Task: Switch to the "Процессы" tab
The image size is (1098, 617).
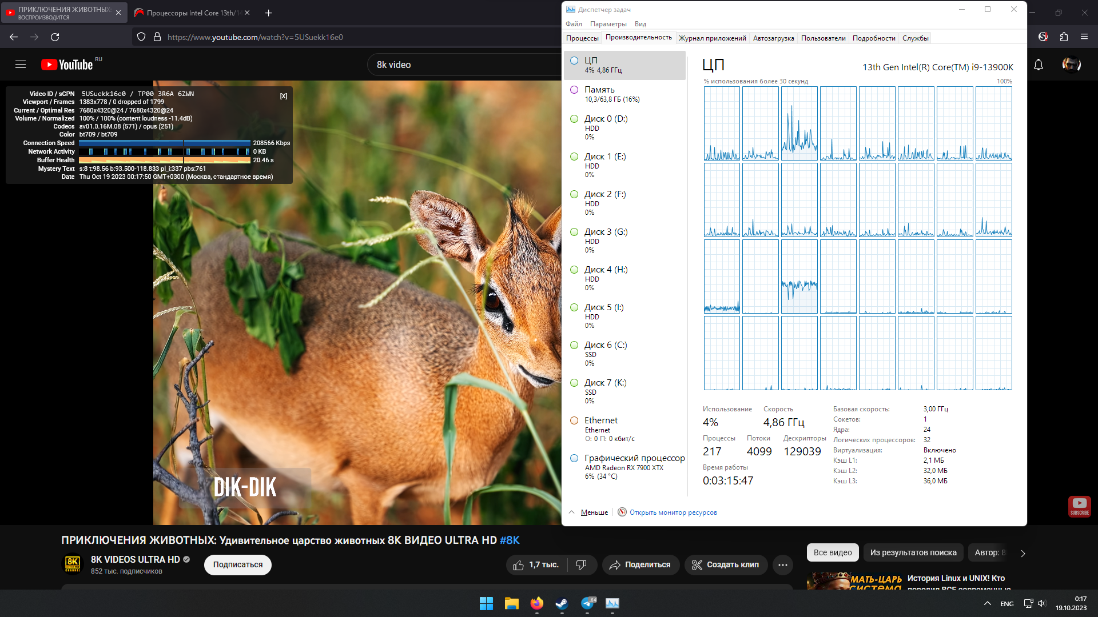Action: click(x=582, y=38)
